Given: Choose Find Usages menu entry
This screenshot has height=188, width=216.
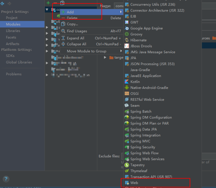Looking at the screenshot, I should (x=92, y=31).
